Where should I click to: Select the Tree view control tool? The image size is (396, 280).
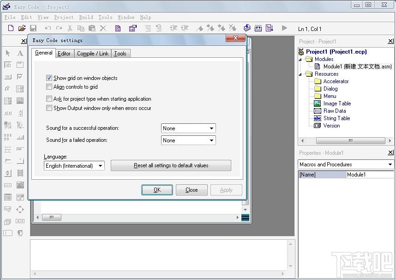20,125
